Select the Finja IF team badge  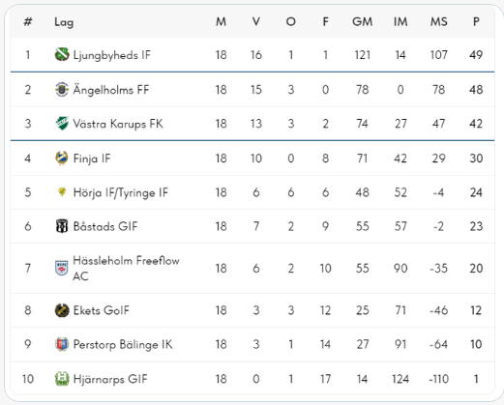[62, 159]
